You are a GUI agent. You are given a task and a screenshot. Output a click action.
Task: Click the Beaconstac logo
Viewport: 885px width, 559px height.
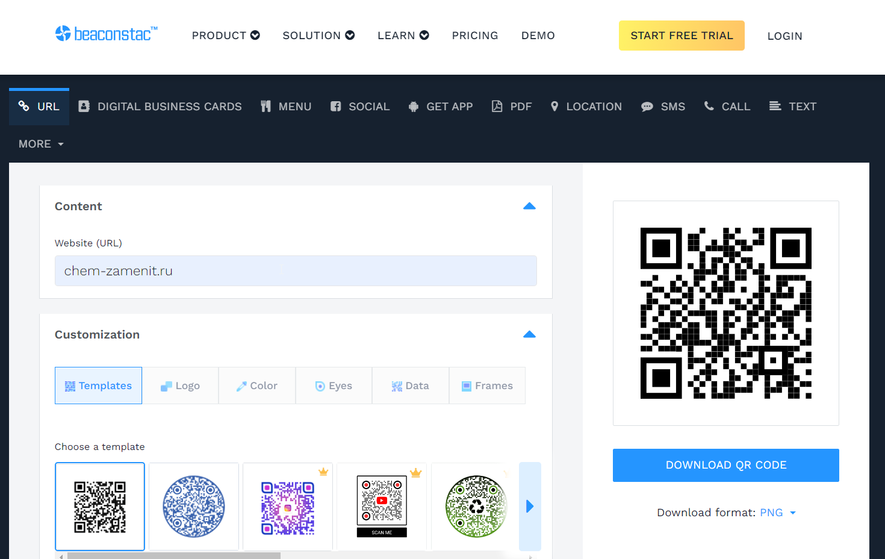(106, 34)
